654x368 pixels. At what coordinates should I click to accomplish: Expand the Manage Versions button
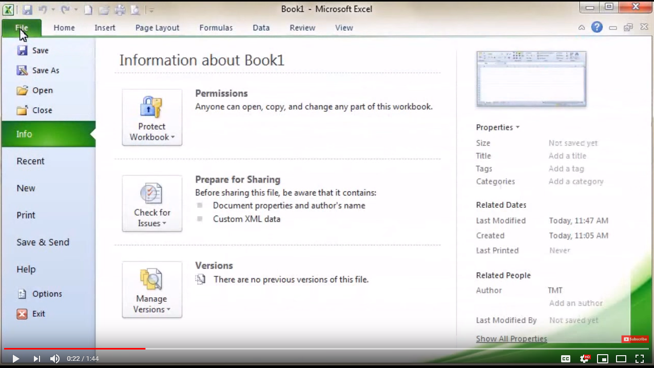[152, 290]
